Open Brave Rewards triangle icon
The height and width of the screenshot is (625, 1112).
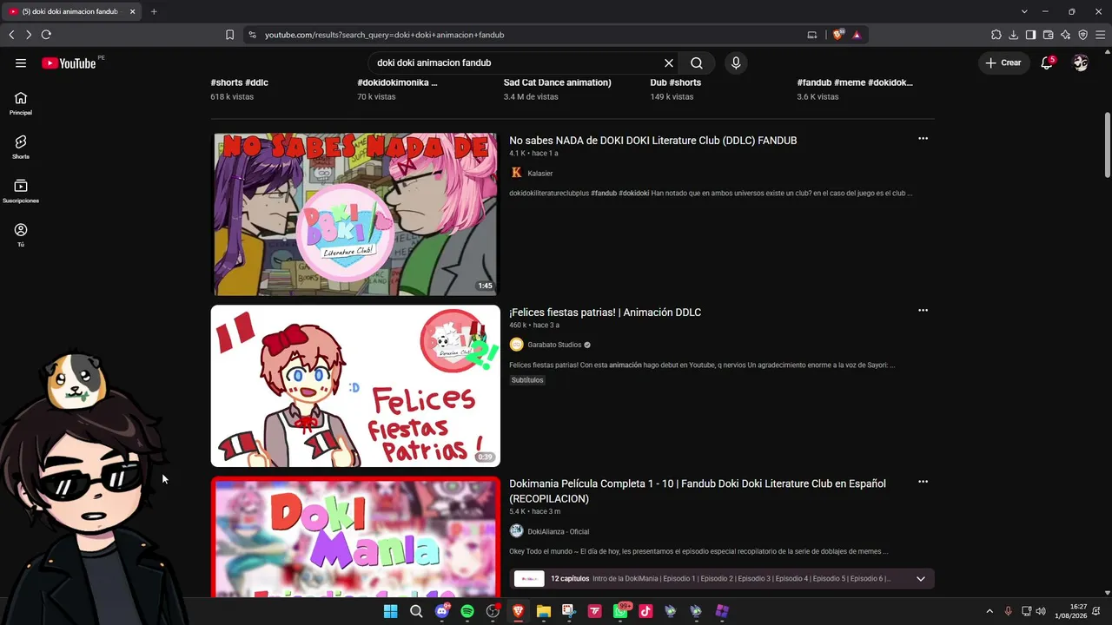coord(857,35)
